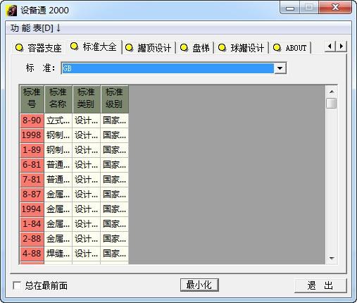Select the row with standard number 8-90
357x303 pixels.
74,120
